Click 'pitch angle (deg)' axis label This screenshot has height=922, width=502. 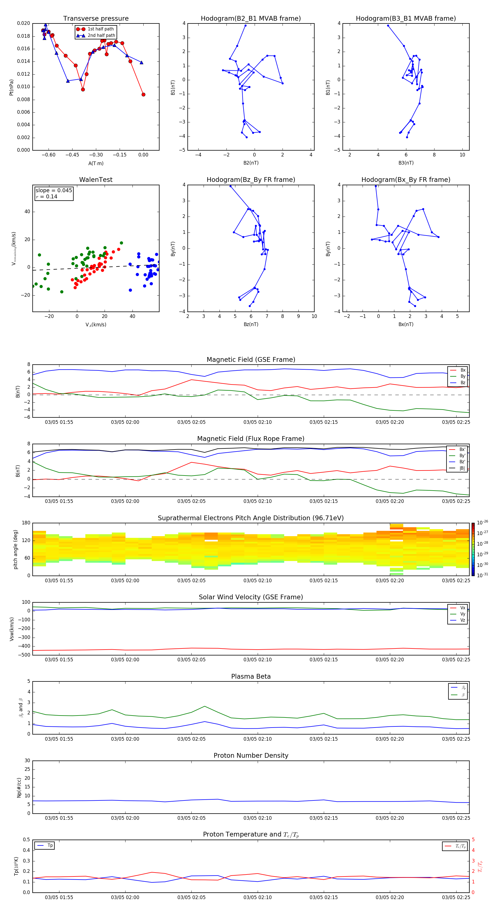[x=15, y=549]
